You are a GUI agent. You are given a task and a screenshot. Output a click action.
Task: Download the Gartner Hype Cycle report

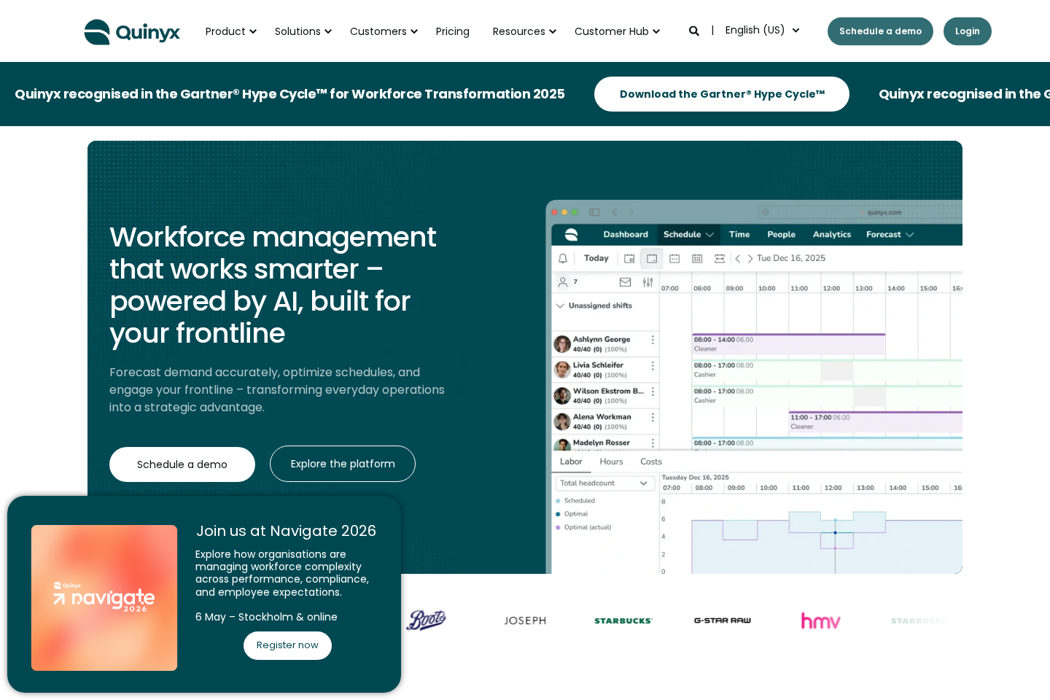click(x=722, y=94)
